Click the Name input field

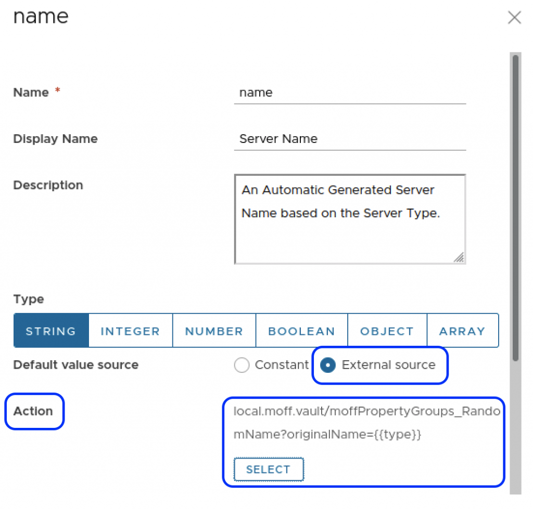click(x=350, y=93)
